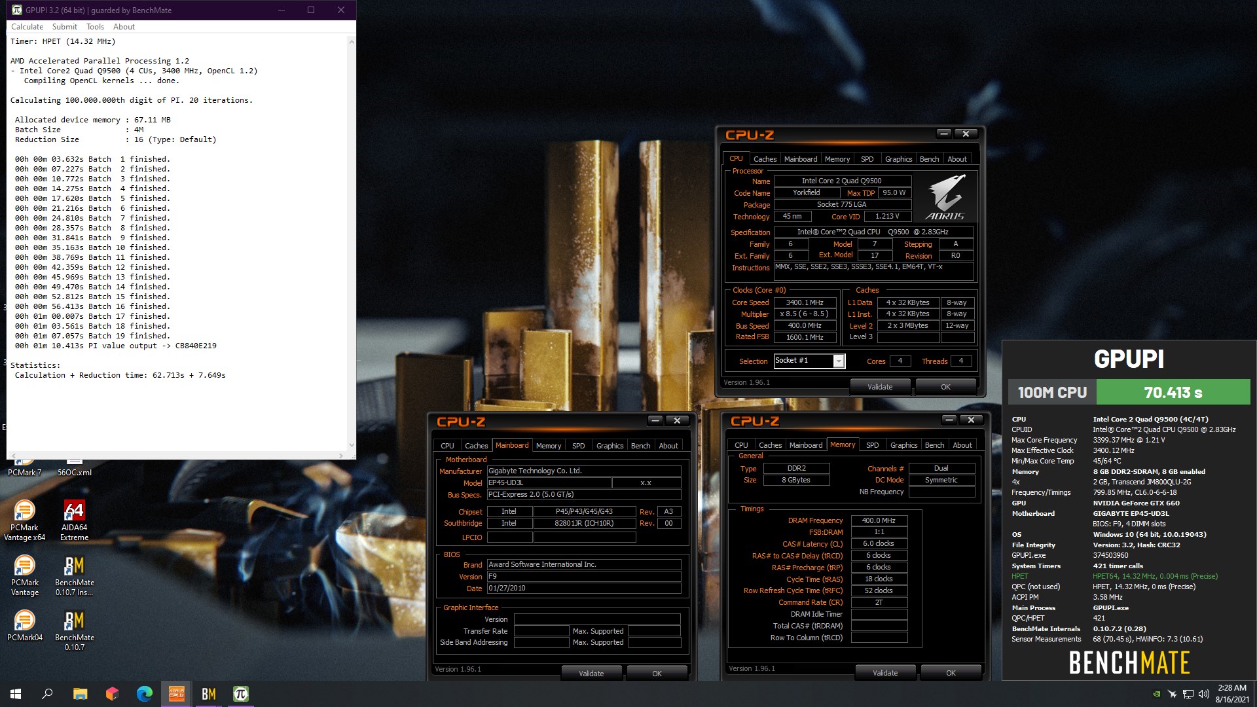Switch to AORUS CPU-Z taskbar icon
Screen dimensions: 1257x707
point(177,694)
